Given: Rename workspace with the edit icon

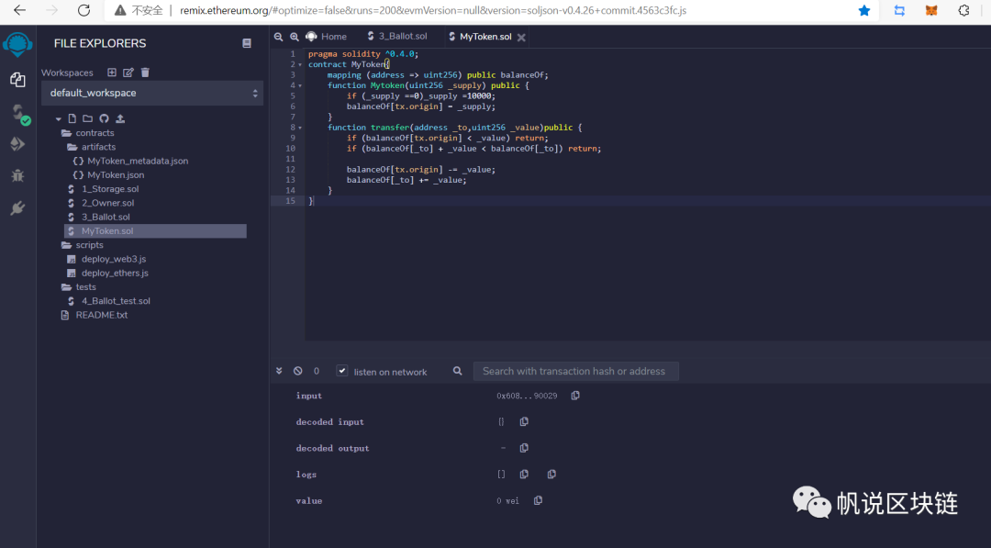Looking at the screenshot, I should click(x=128, y=73).
